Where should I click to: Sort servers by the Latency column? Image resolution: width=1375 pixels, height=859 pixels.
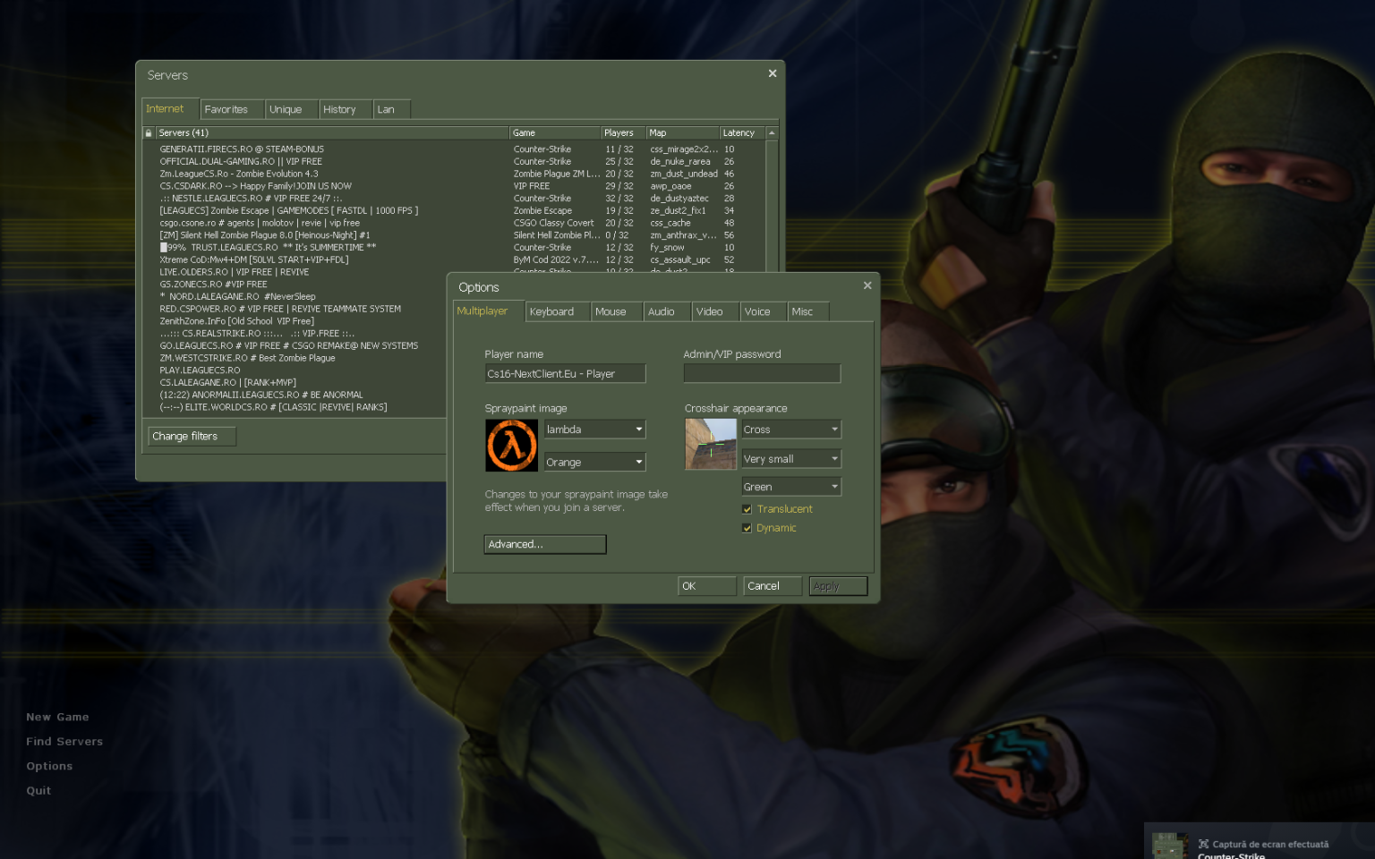[738, 132]
